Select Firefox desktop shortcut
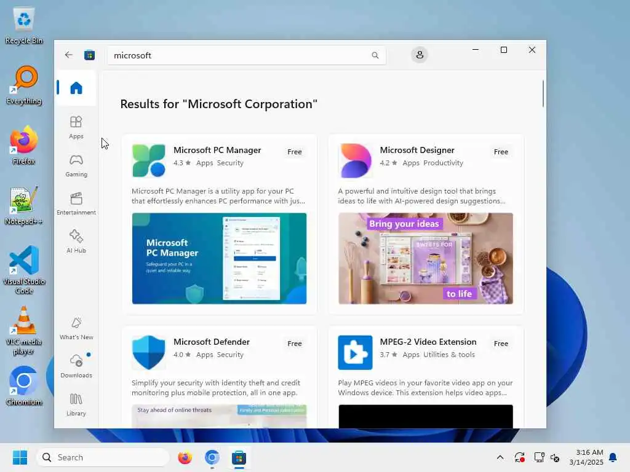Image resolution: width=630 pixels, height=472 pixels. (24, 145)
